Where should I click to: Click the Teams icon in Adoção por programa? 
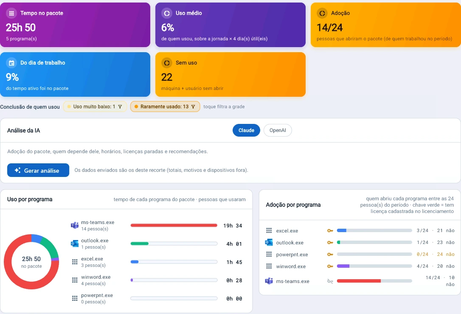point(269,281)
